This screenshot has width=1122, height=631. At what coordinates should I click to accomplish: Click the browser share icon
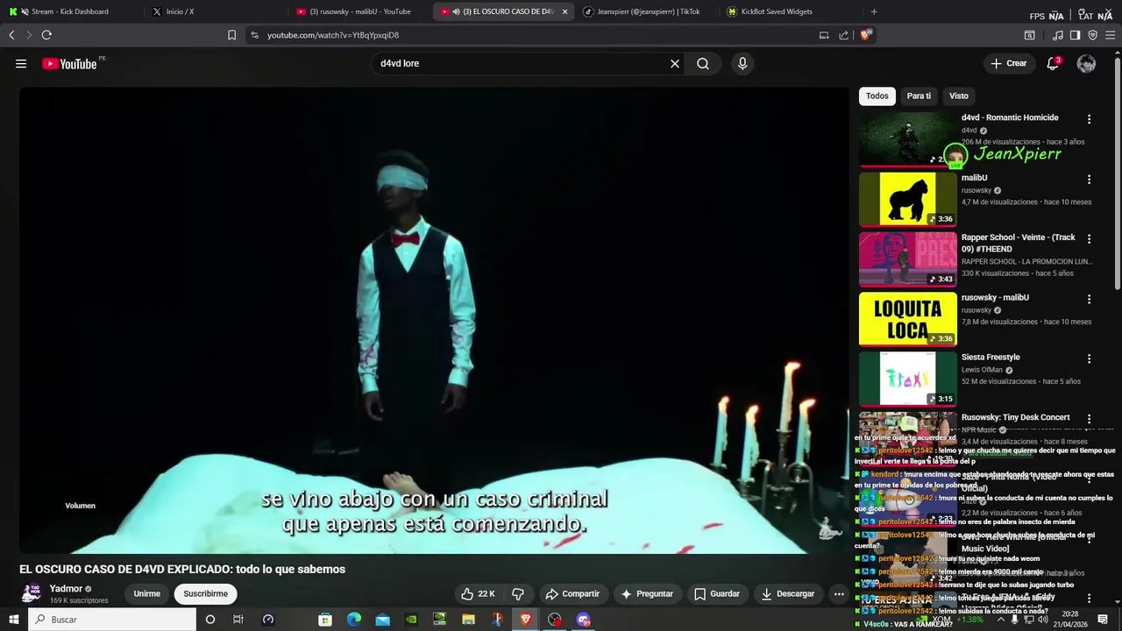coord(843,35)
